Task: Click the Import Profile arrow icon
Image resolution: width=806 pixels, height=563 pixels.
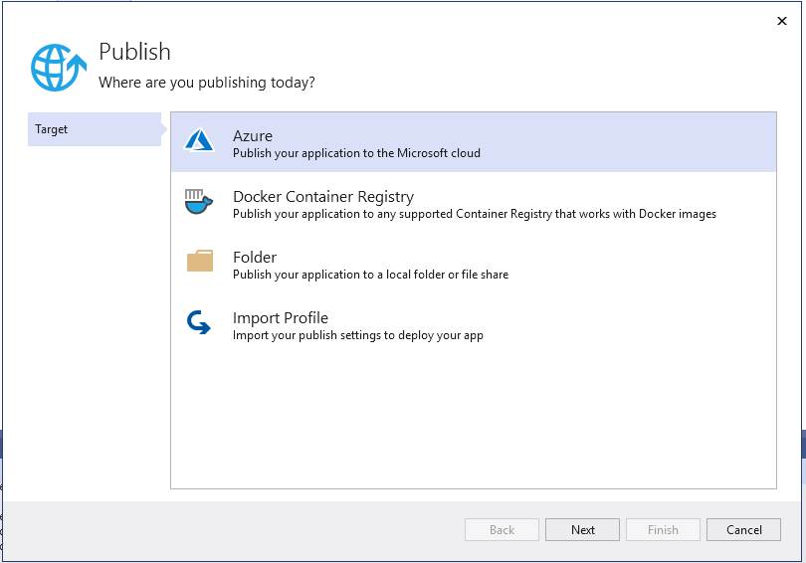Action: point(198,322)
